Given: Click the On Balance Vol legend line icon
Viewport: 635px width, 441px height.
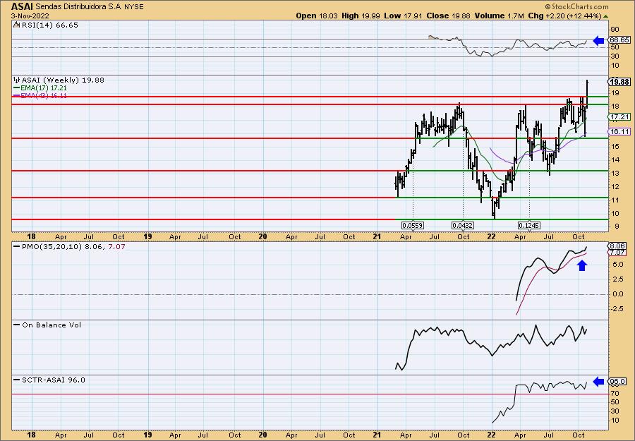Looking at the screenshot, I should click(17, 325).
